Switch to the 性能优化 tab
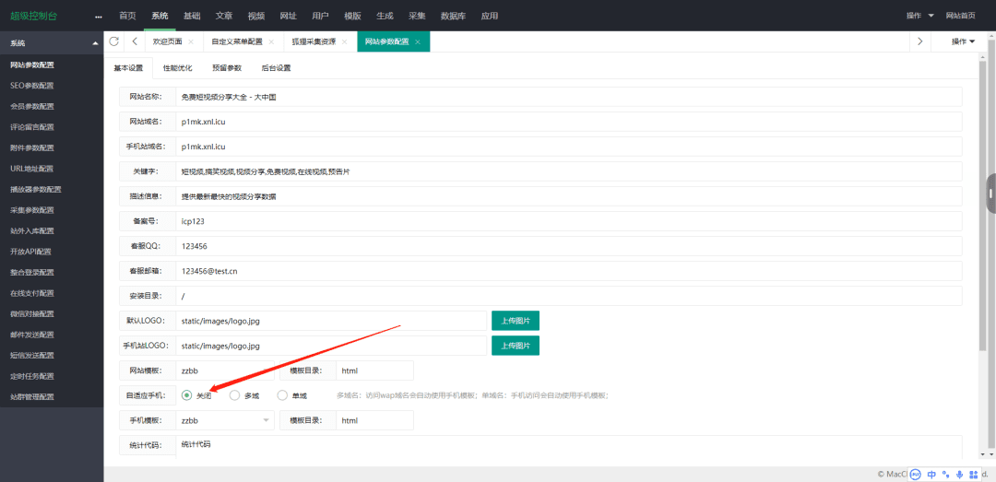Viewport: 996px width, 482px height. tap(178, 68)
